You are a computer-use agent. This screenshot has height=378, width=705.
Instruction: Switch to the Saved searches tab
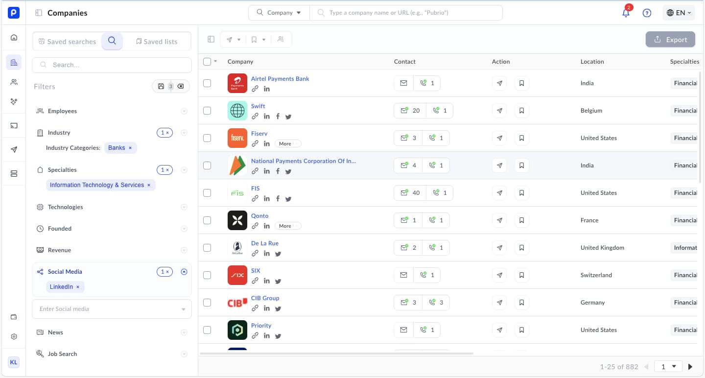pos(67,42)
